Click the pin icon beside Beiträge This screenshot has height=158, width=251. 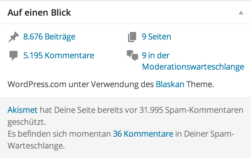point(13,37)
